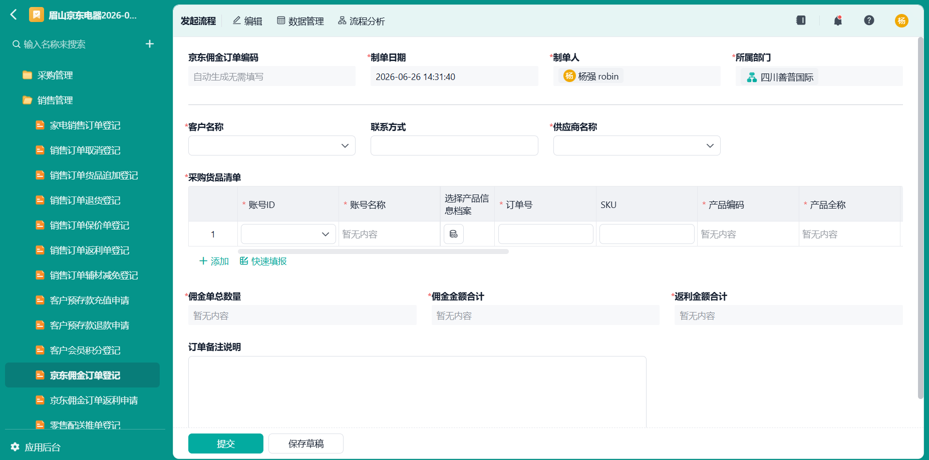
Task: Click 保存草稿 button
Action: click(x=306, y=443)
